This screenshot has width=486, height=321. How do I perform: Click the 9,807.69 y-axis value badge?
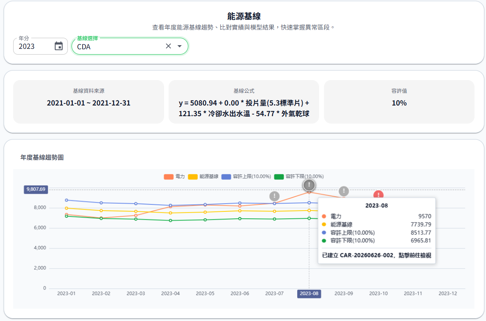click(36, 190)
